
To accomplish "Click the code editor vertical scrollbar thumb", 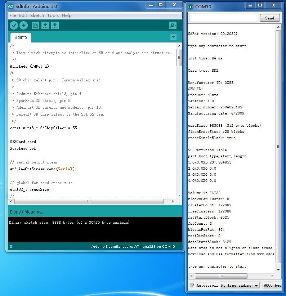I will click(179, 58).
